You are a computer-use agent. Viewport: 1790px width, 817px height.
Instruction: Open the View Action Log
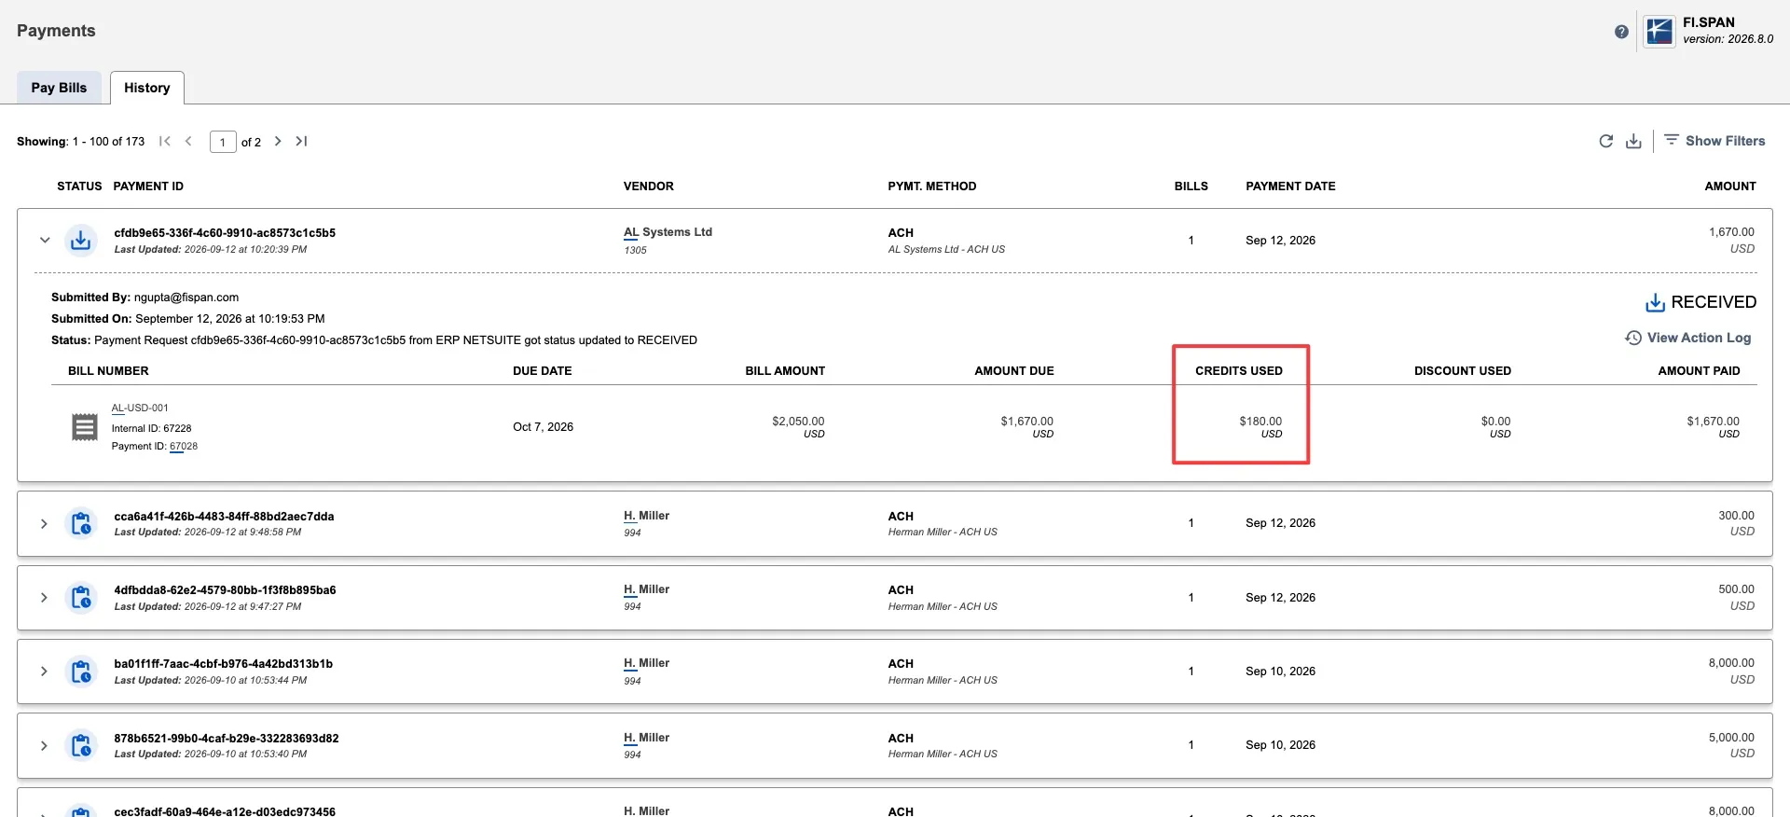[x=1688, y=338]
